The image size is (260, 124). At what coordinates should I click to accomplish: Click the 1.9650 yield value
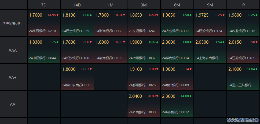point(169,15)
